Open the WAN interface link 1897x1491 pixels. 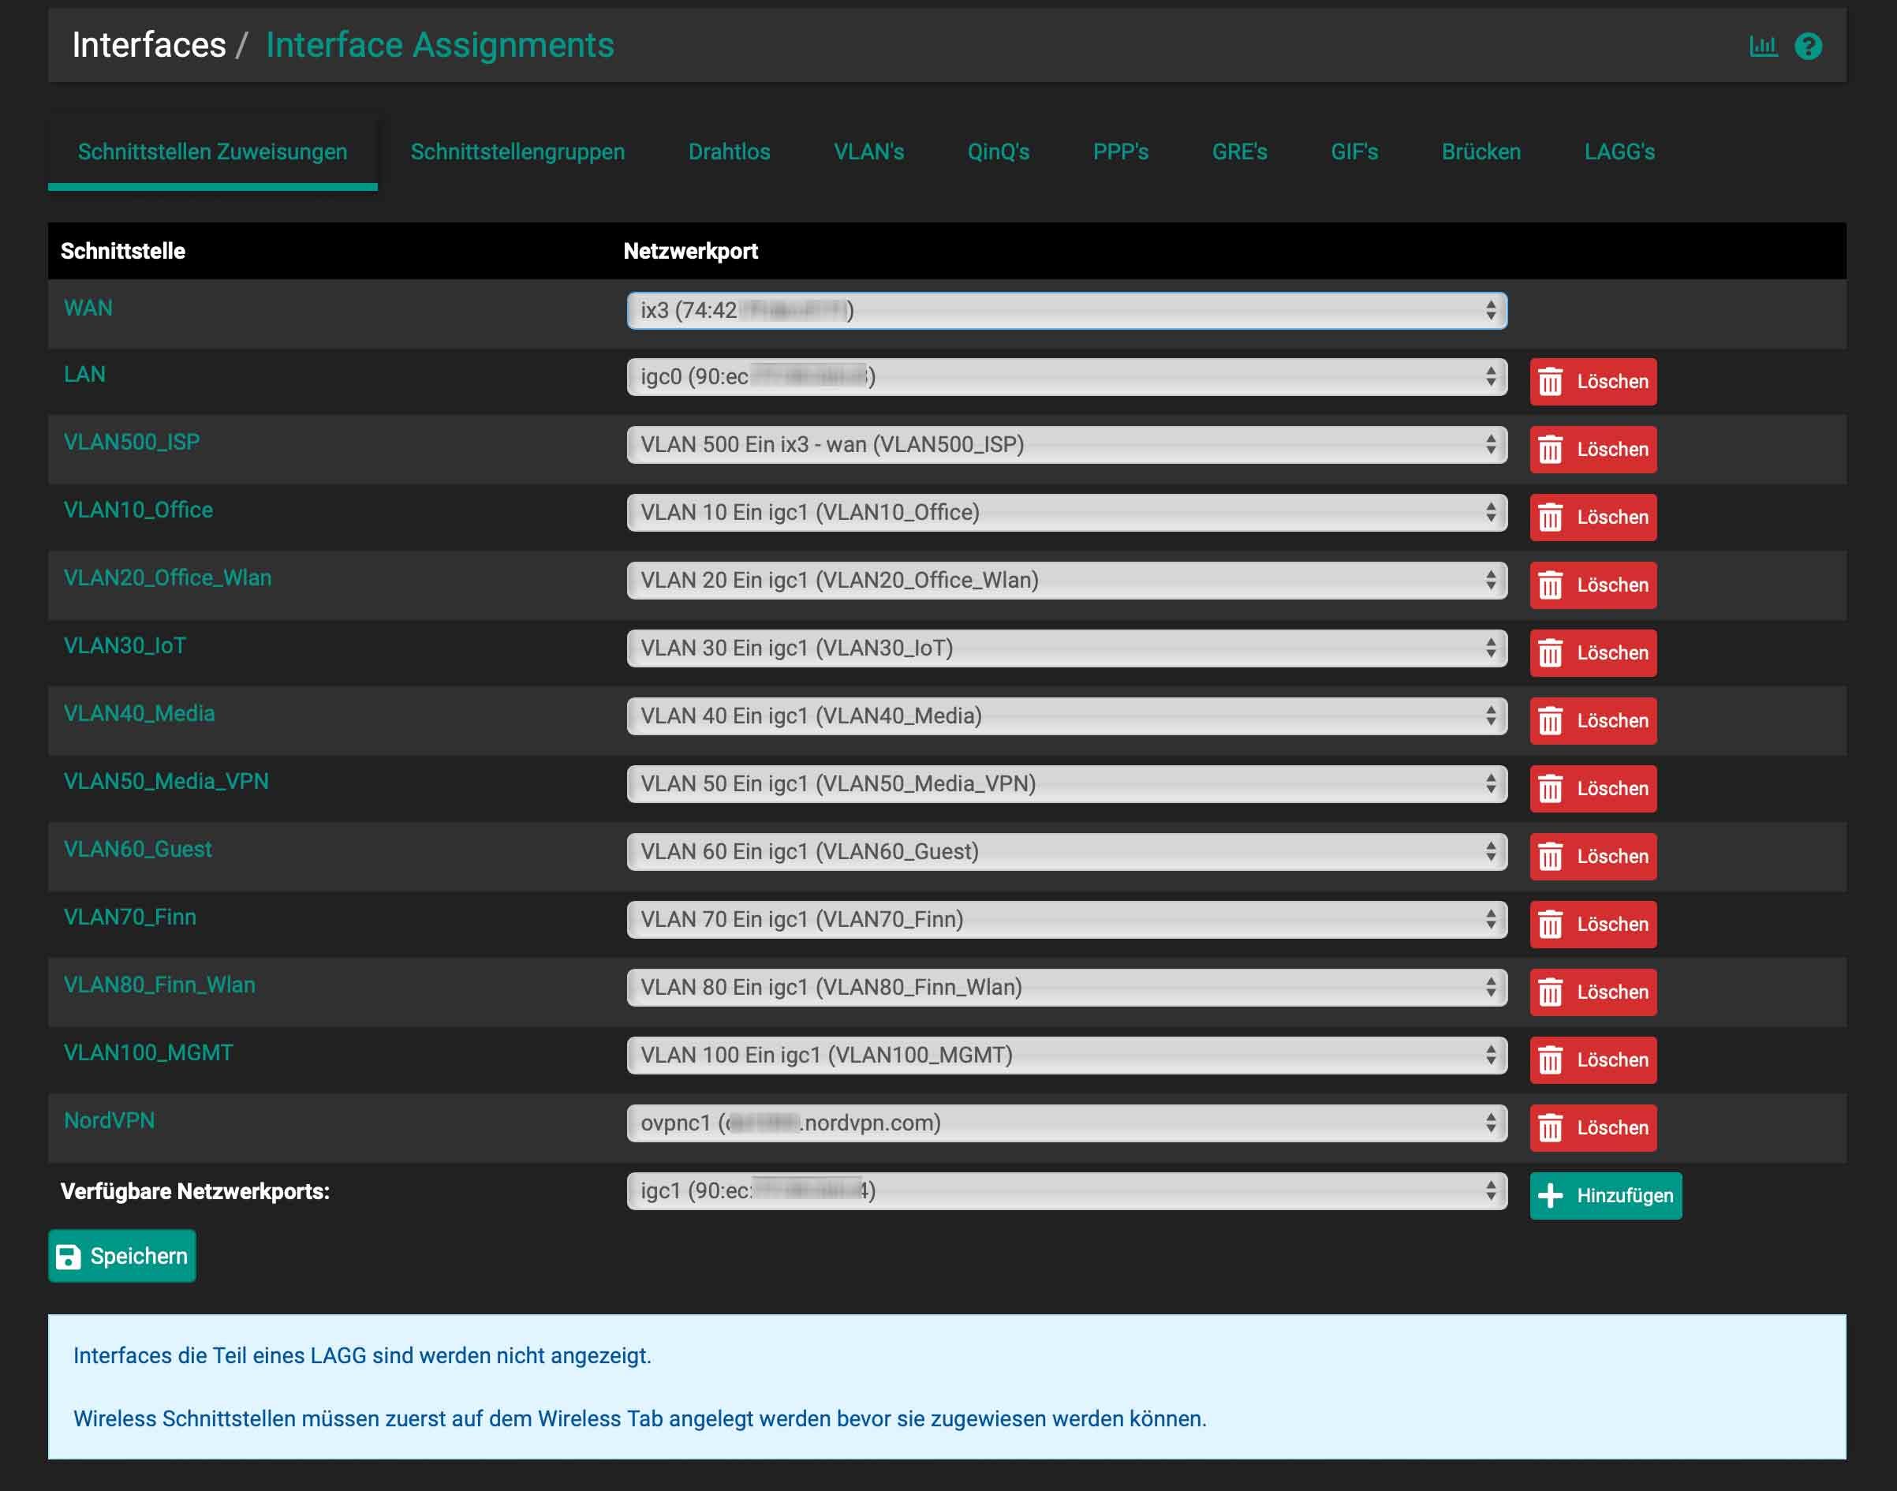(x=88, y=308)
